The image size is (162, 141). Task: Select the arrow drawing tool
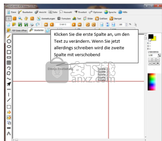pos(9,84)
